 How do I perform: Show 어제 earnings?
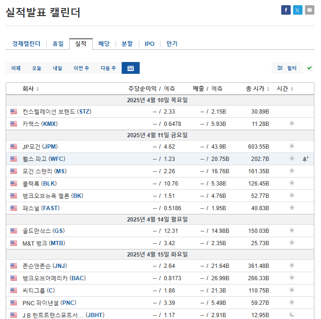coord(16,68)
